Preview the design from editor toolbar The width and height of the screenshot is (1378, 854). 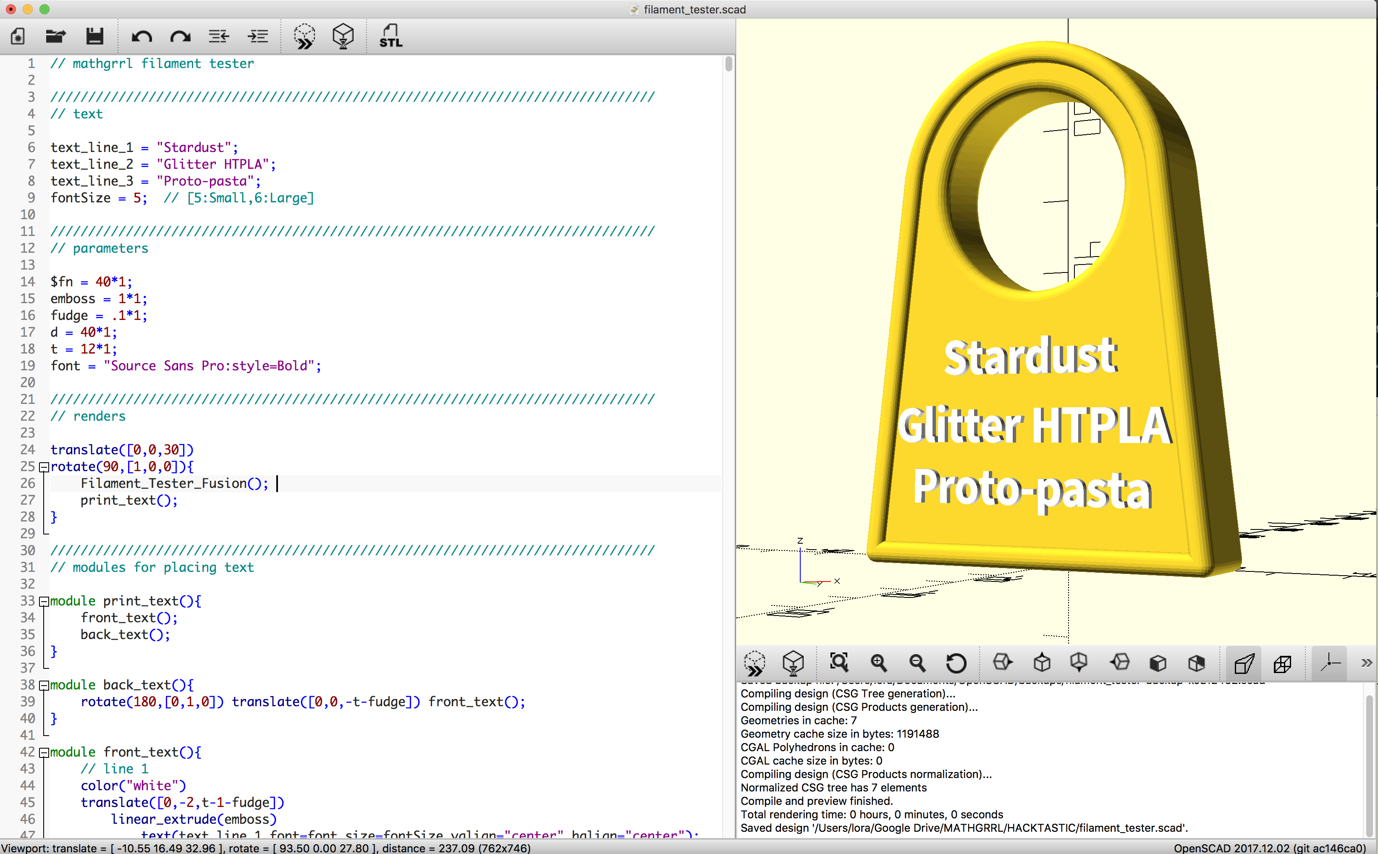click(304, 37)
